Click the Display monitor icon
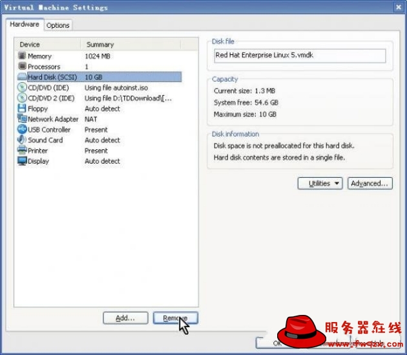This screenshot has height=355, width=407. click(22, 160)
